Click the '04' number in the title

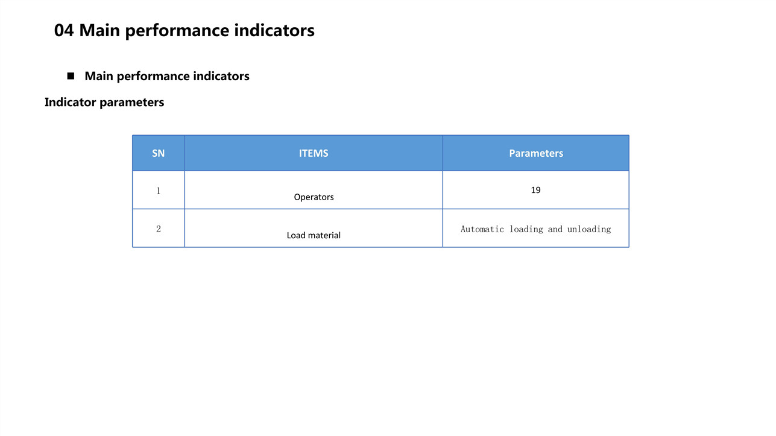click(x=64, y=30)
